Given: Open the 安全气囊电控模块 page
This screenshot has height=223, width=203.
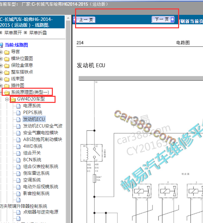Looking at the screenshot, I should [41, 133].
